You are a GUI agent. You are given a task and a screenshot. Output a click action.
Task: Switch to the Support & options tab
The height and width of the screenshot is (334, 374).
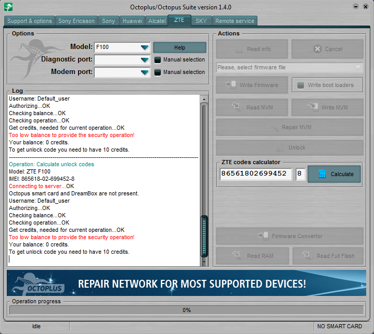[x=30, y=21]
